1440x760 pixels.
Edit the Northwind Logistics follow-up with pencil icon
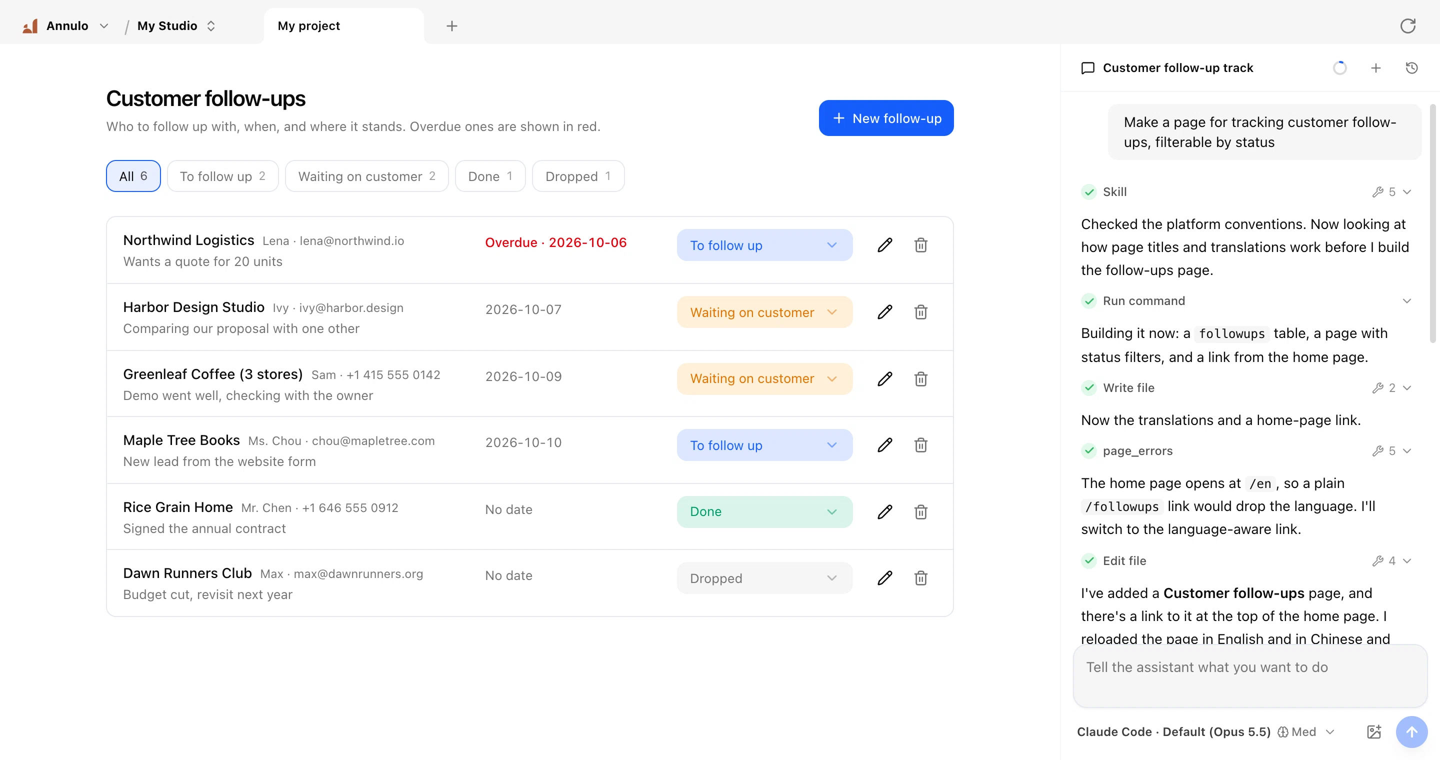point(884,245)
